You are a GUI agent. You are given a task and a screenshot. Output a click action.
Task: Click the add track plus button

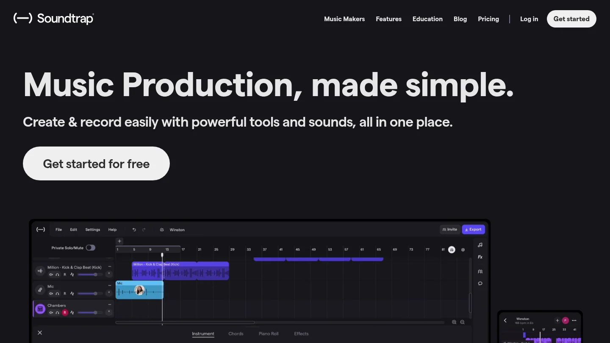[119, 241]
